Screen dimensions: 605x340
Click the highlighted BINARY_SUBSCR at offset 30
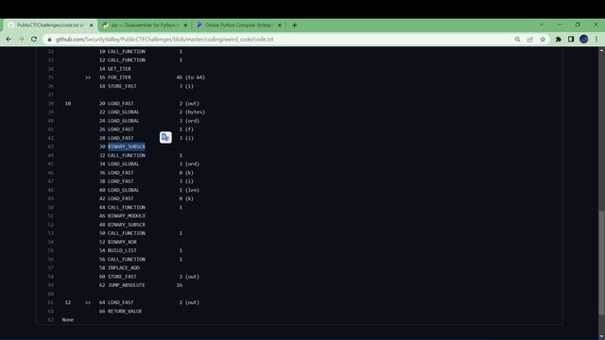[127, 146]
